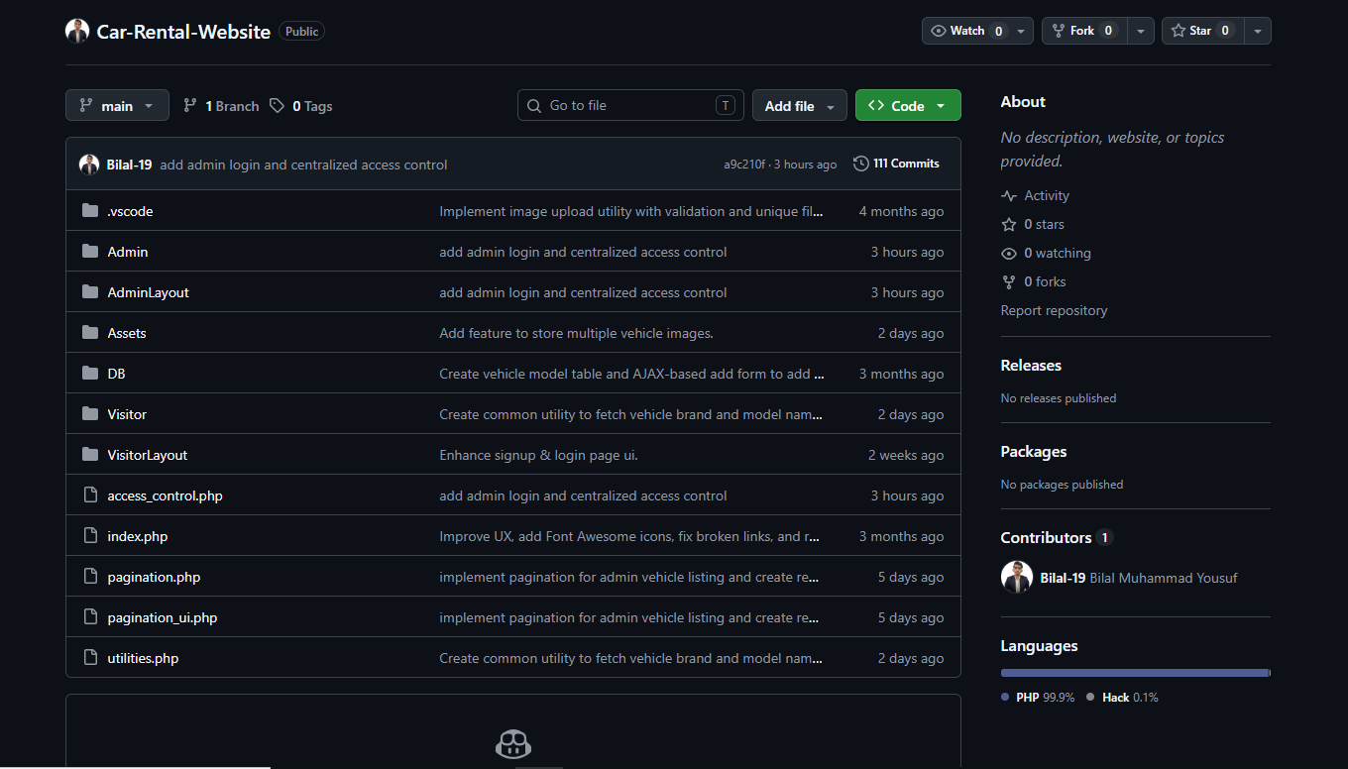Open the Car-Rental-Website repository title link

click(x=183, y=32)
